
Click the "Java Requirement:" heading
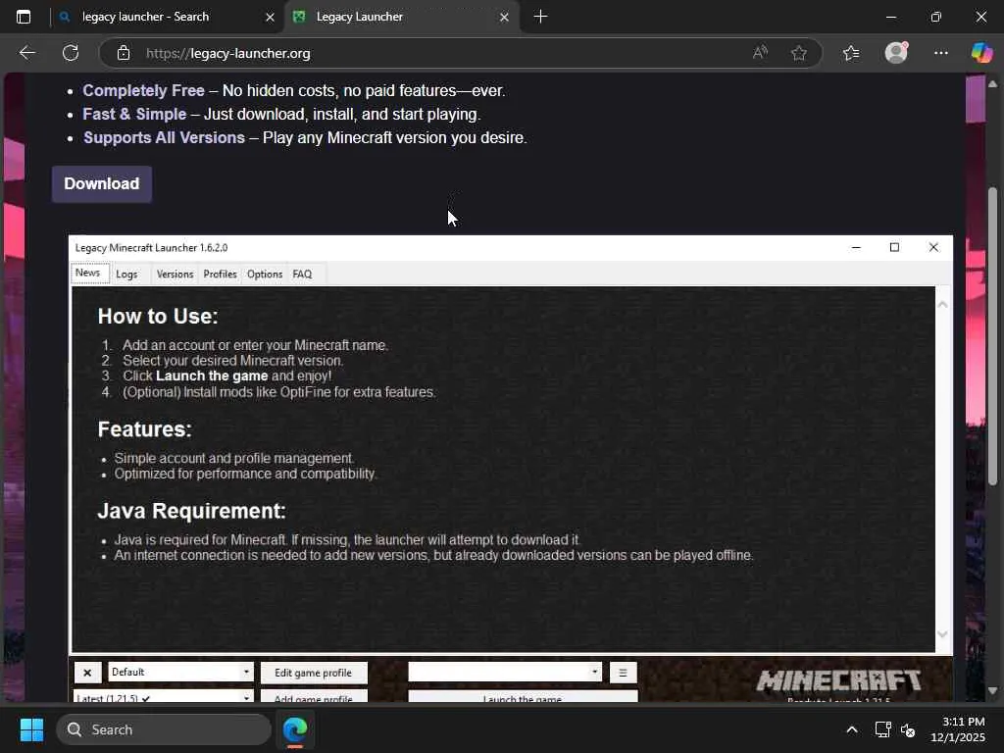[191, 511]
